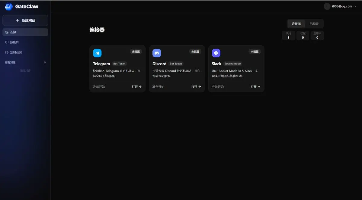The height and width of the screenshot is (200, 362).
Task: Click the Telegram 未配置 status badge
Action: (x=136, y=52)
